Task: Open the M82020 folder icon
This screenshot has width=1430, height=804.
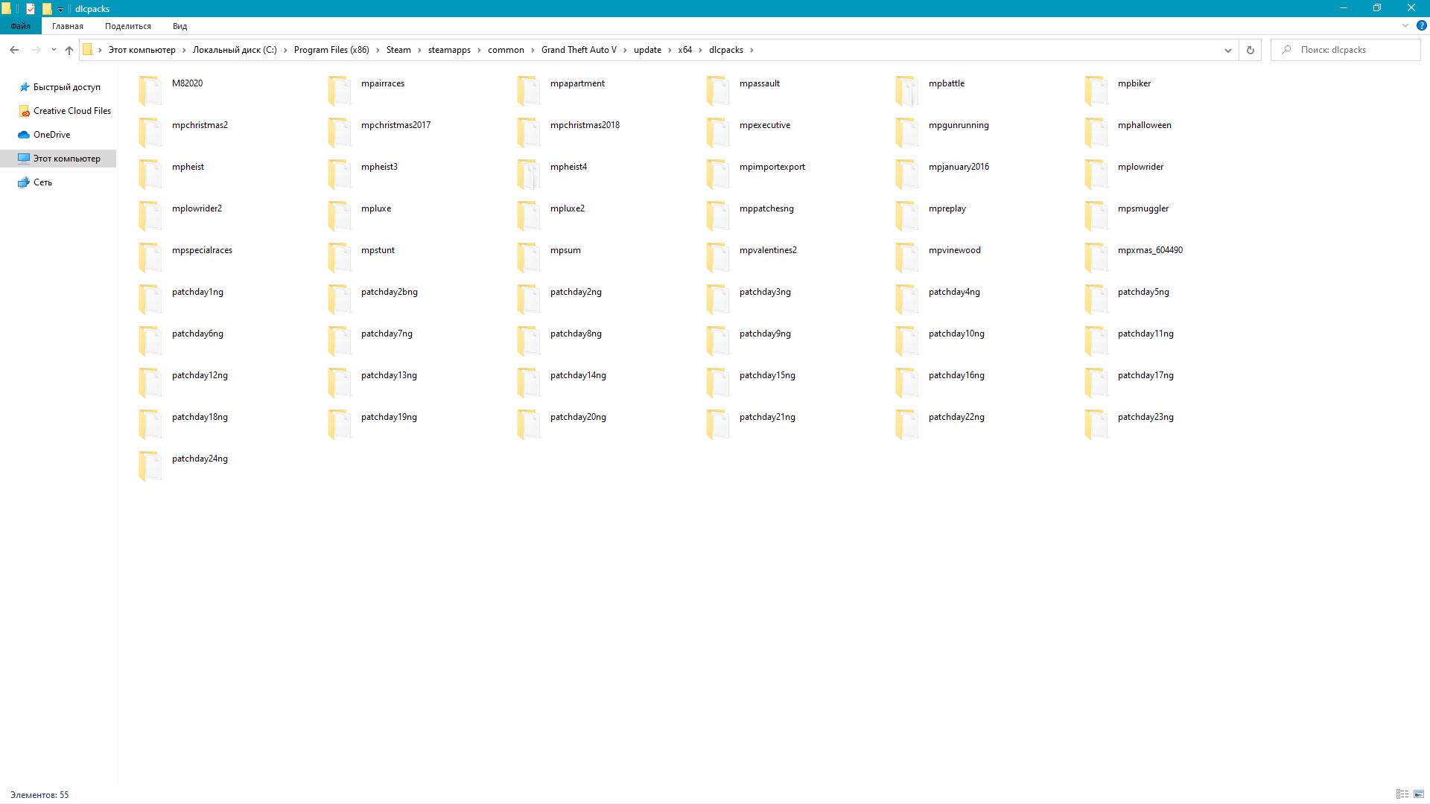Action: pos(150,90)
